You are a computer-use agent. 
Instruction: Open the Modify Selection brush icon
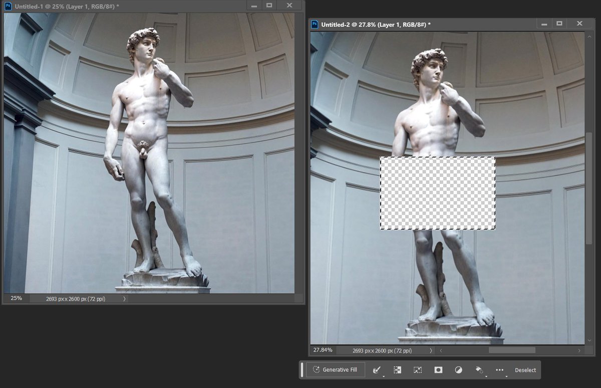pyautogui.click(x=377, y=370)
